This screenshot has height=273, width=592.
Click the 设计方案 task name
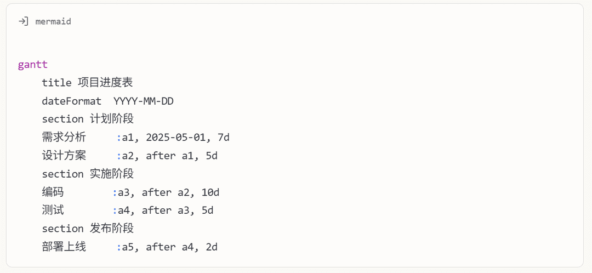click(x=64, y=155)
